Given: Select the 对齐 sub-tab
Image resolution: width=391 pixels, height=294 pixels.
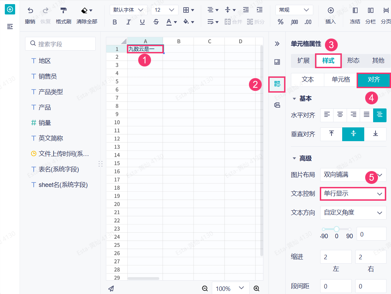Looking at the screenshot, I should [x=373, y=80].
